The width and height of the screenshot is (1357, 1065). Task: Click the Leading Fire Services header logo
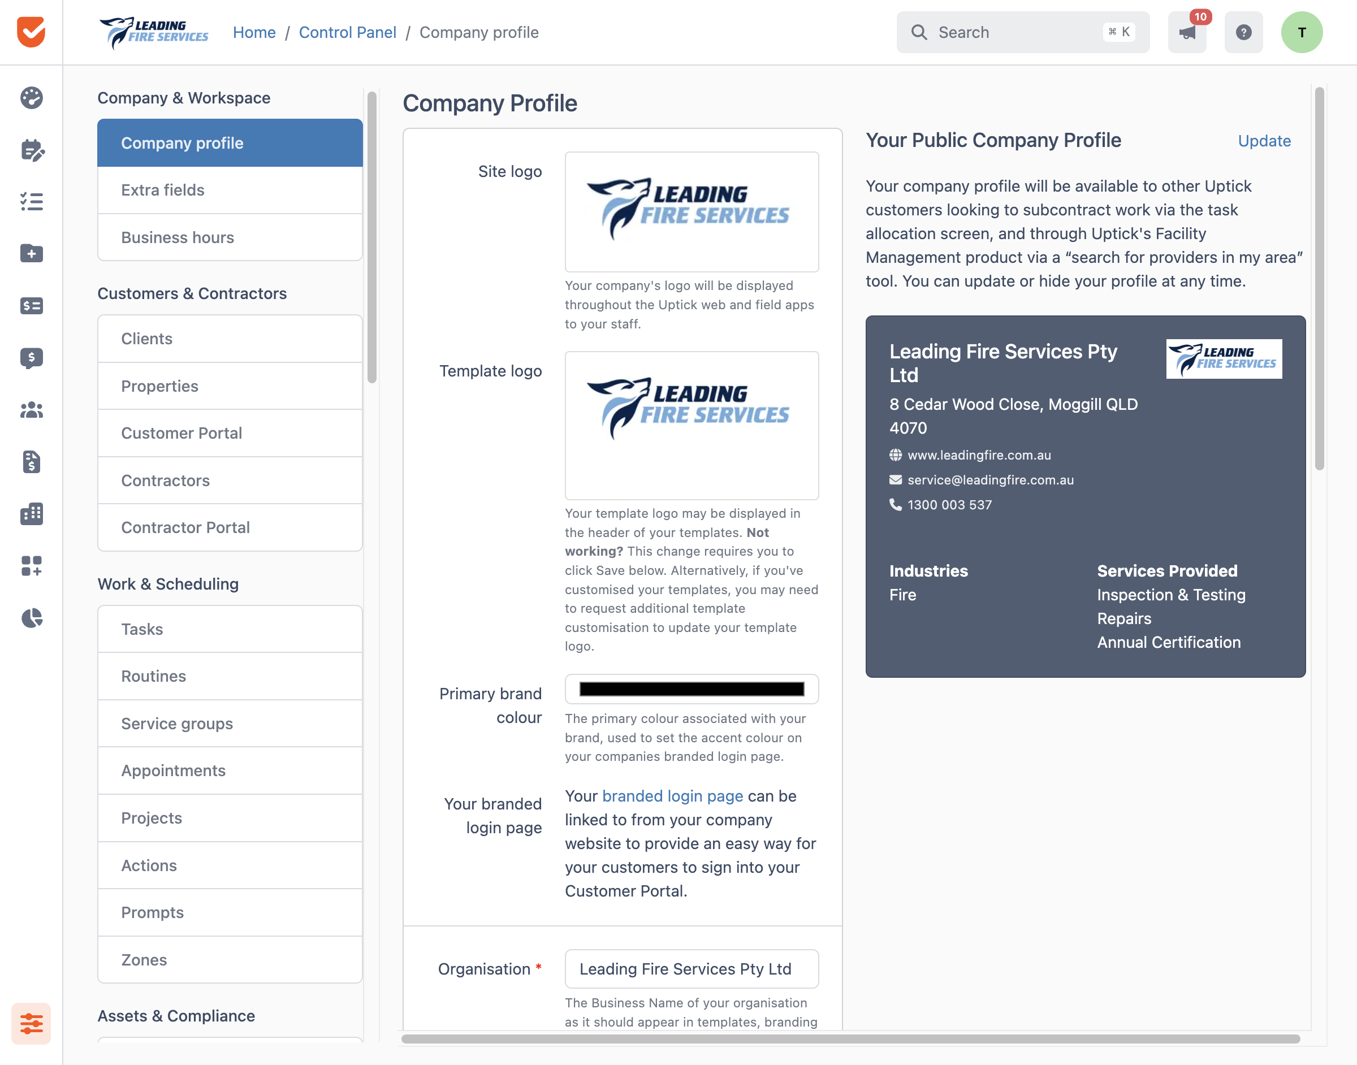pos(153,32)
